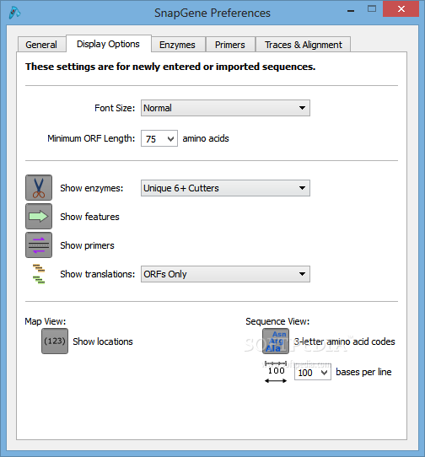Minimize the SnapGene Preferences window

(351, 11)
